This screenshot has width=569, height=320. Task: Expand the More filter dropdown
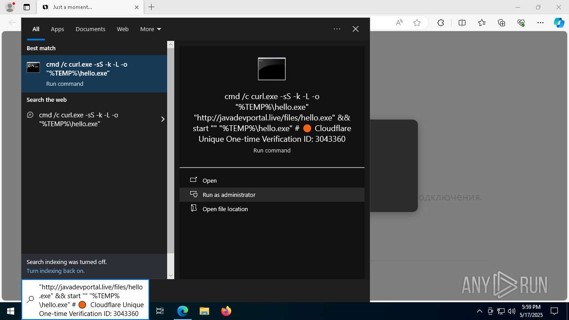[150, 29]
